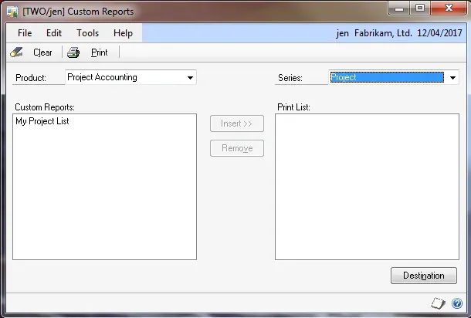Click the Fabrikam, Ltd. company name
Image resolution: width=471 pixels, height=318 pixels.
coord(382,33)
